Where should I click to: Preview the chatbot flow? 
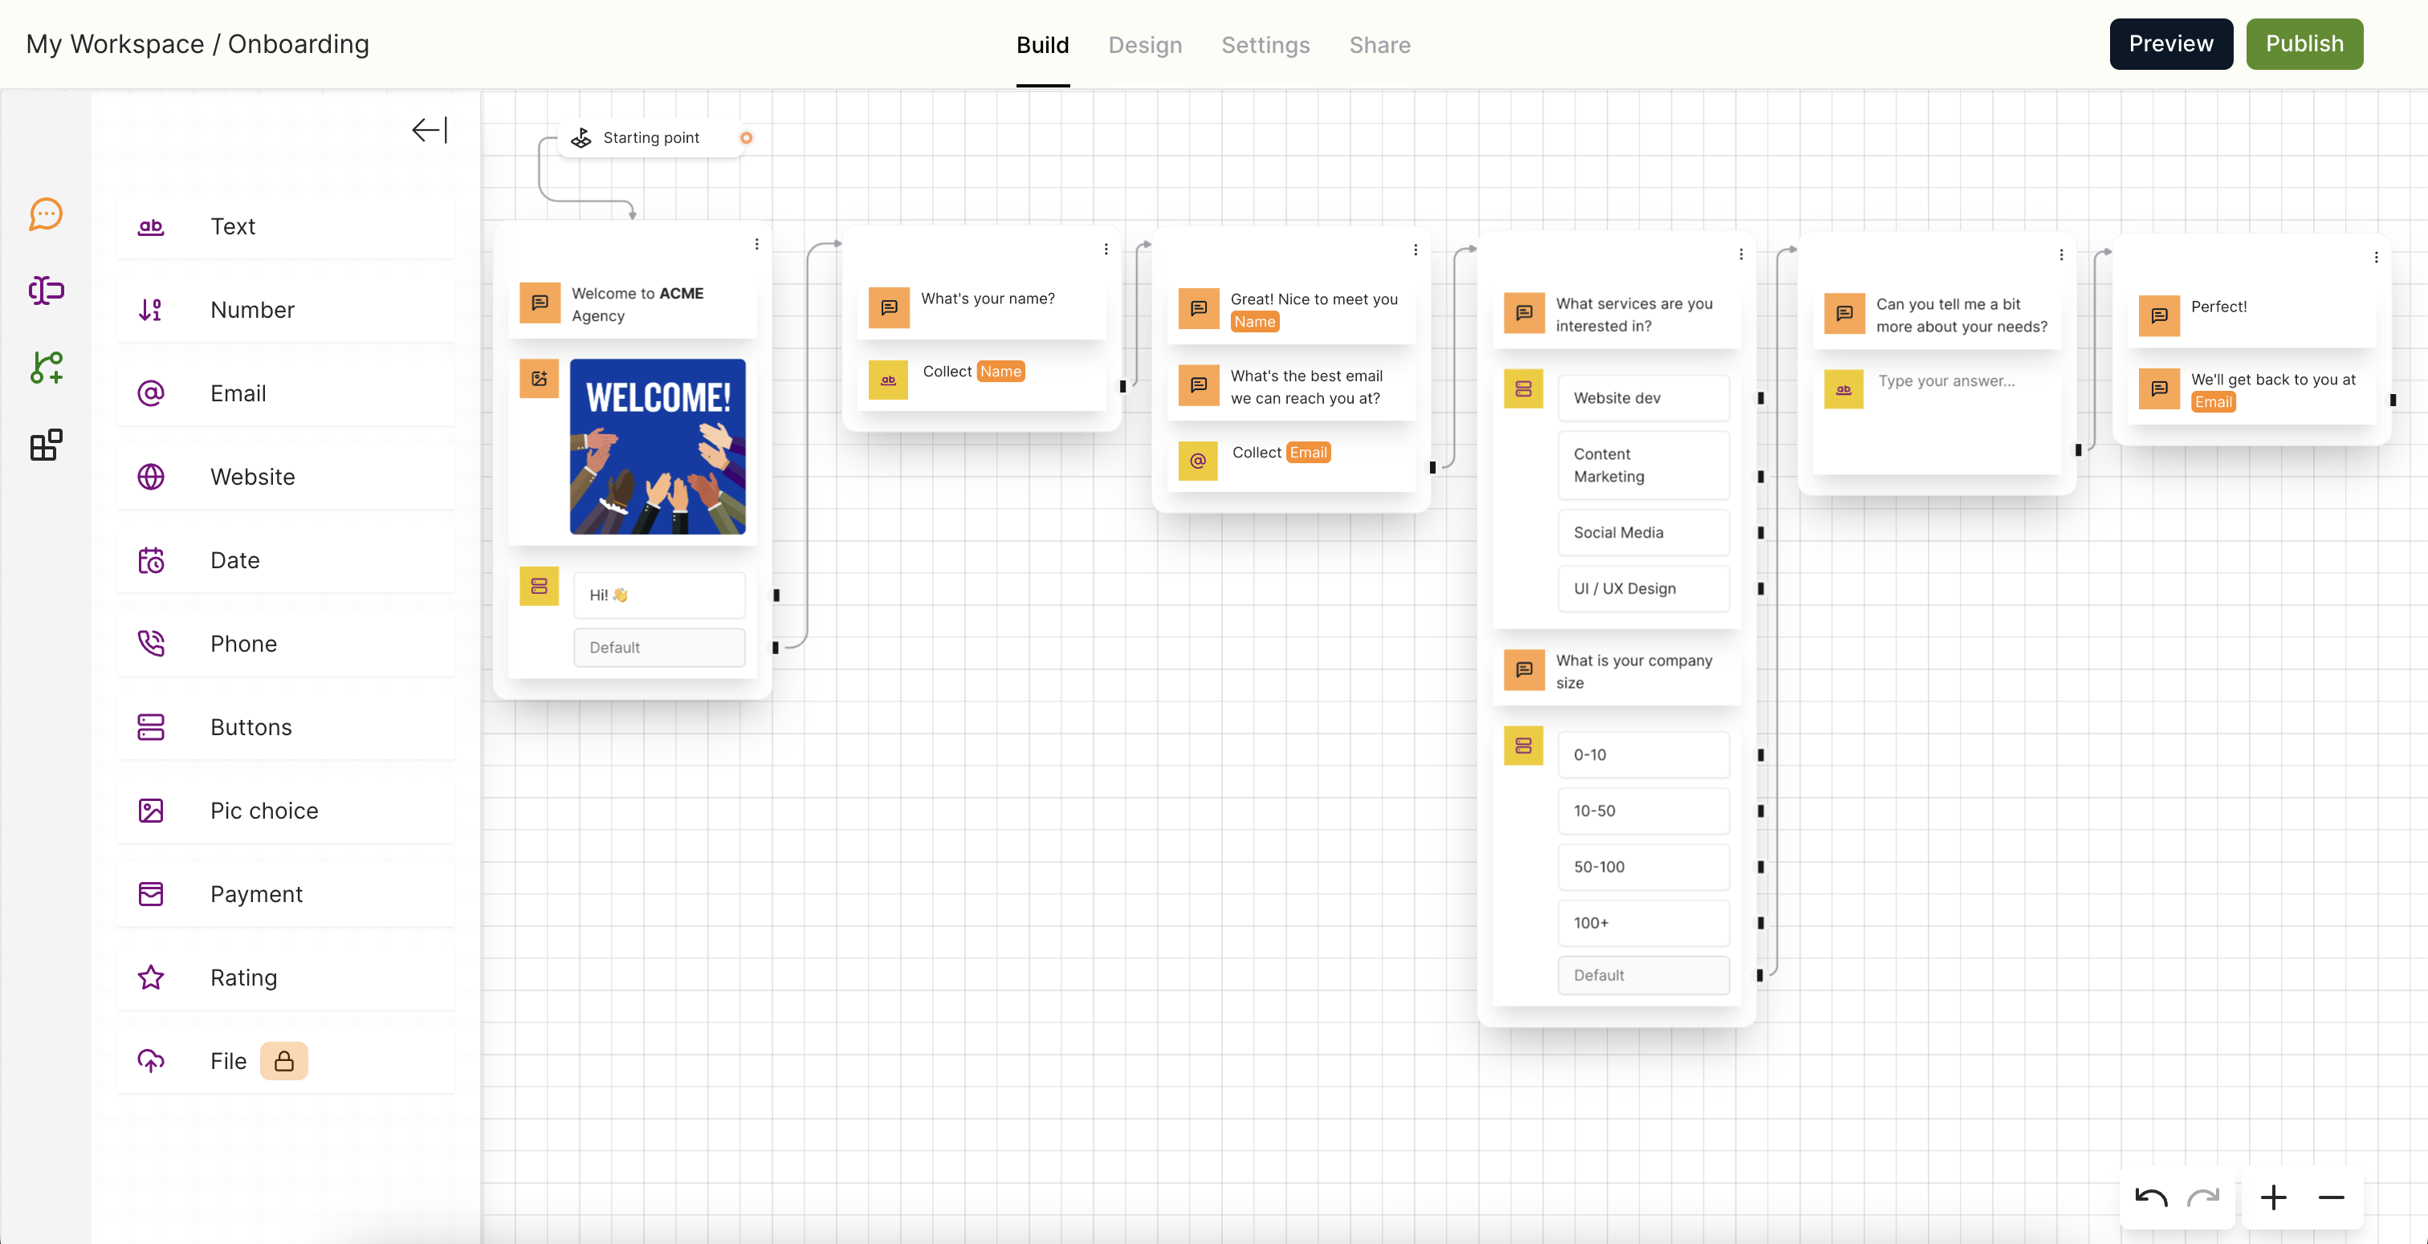pos(2171,43)
